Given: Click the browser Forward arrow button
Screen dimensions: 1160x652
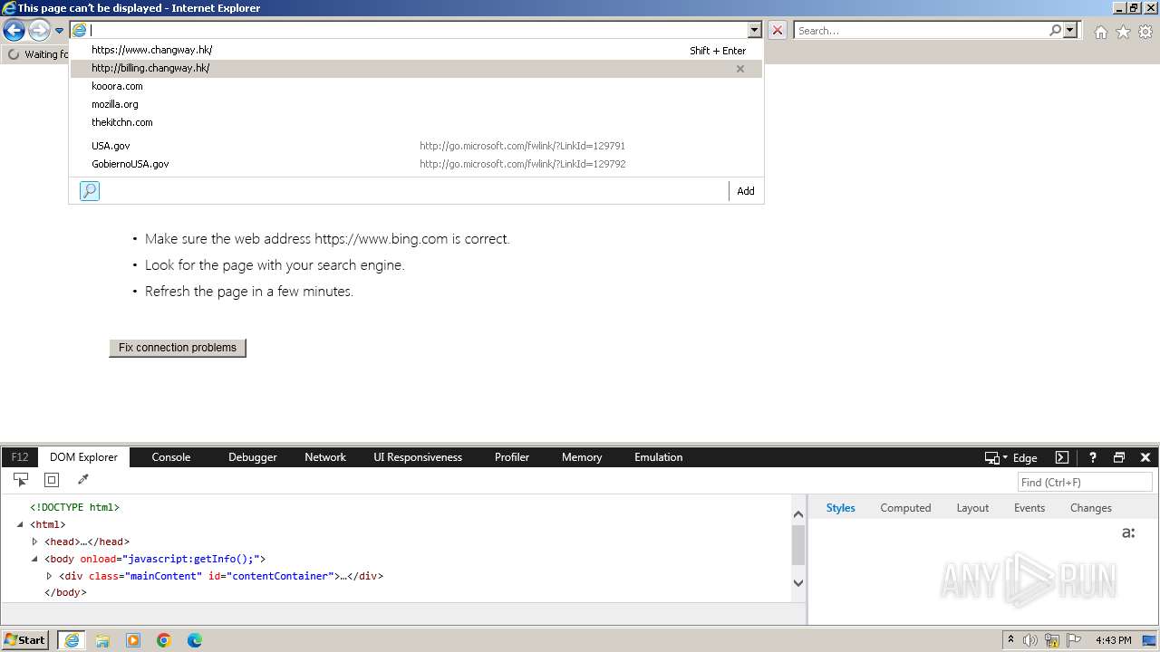Looking at the screenshot, I should [x=39, y=31].
